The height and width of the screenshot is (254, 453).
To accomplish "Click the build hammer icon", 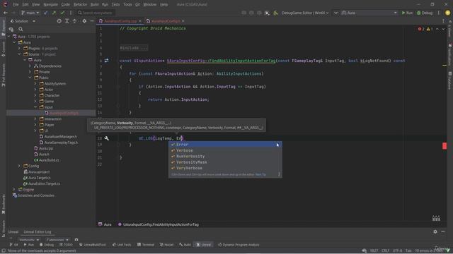I will point(275,13).
